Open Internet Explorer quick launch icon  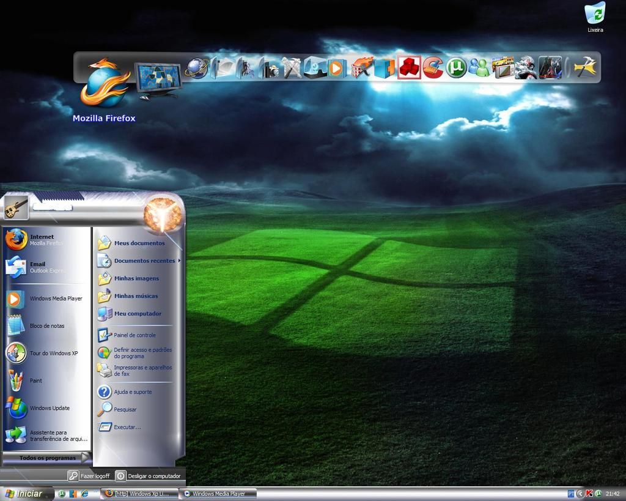pyautogui.click(x=84, y=494)
